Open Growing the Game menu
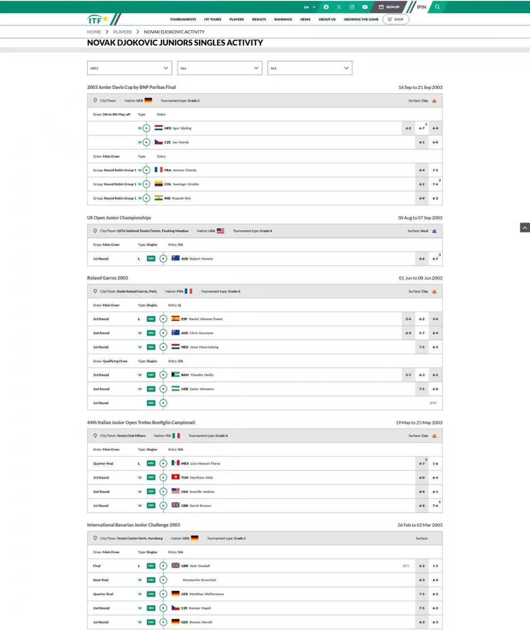The image size is (530, 631). [361, 19]
